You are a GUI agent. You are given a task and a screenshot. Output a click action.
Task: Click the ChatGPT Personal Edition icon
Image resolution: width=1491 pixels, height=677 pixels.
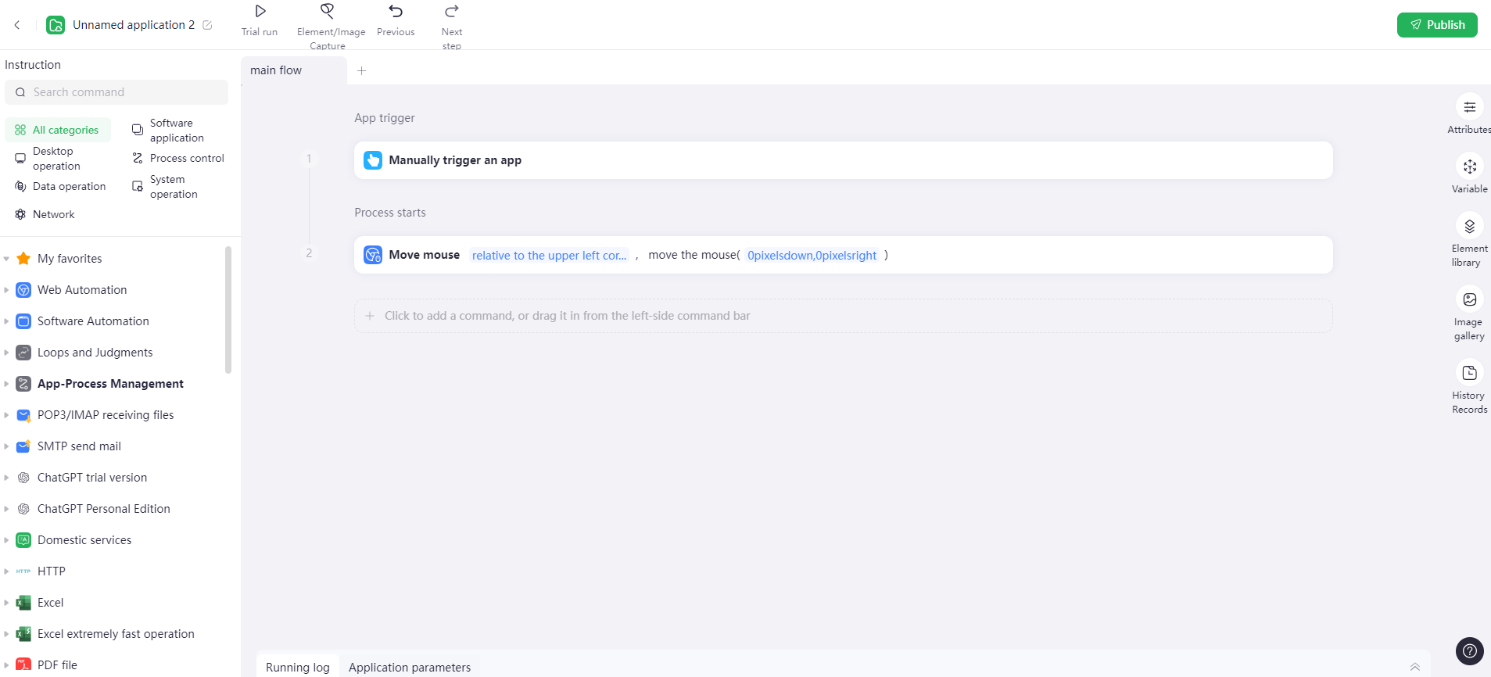click(23, 509)
